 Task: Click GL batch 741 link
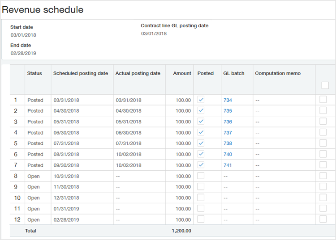[x=228, y=165]
